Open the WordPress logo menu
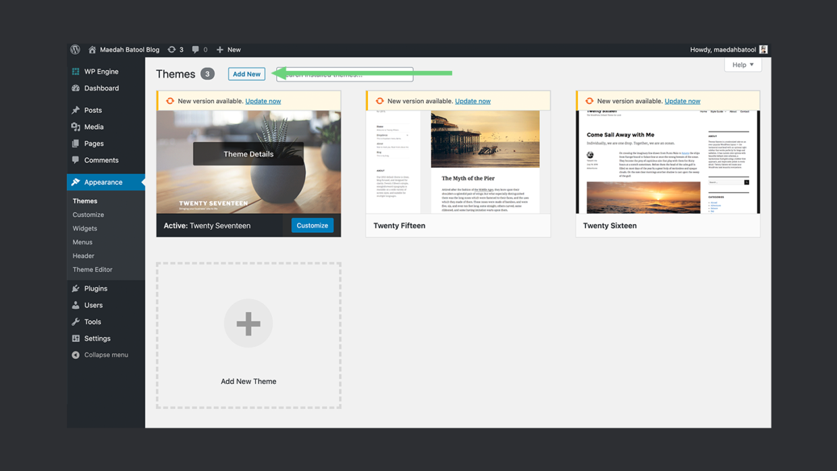The width and height of the screenshot is (837, 471). coord(75,49)
